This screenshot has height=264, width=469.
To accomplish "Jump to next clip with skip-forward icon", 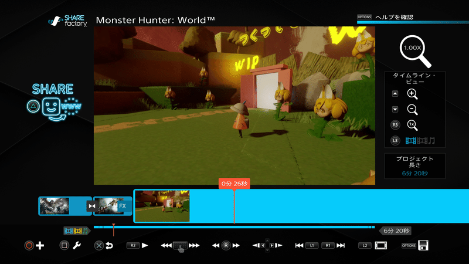I will 341,245.
